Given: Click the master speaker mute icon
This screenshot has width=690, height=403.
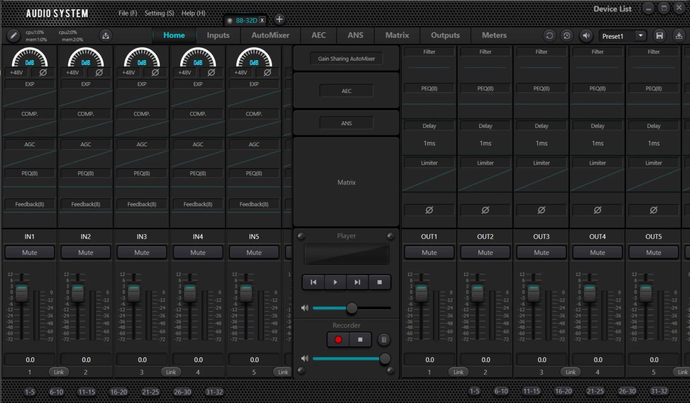Looking at the screenshot, I should pos(586,36).
